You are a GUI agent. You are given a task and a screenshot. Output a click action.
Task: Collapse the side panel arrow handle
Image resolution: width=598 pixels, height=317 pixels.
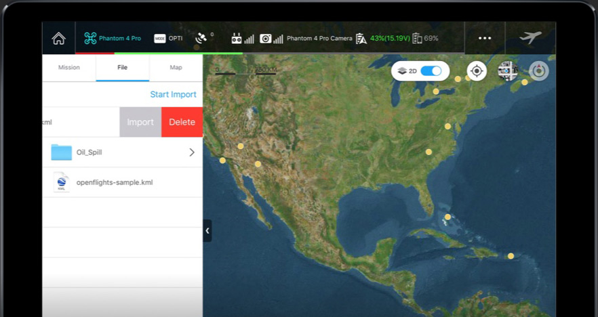[207, 230]
